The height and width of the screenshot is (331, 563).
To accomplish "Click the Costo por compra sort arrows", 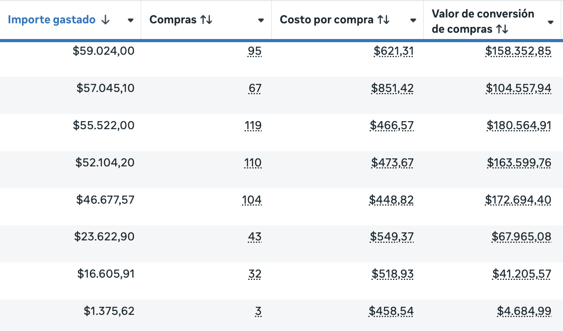I will tap(384, 20).
